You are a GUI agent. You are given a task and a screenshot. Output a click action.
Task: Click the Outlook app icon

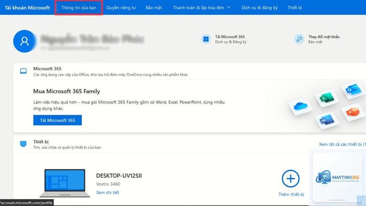pos(353,89)
